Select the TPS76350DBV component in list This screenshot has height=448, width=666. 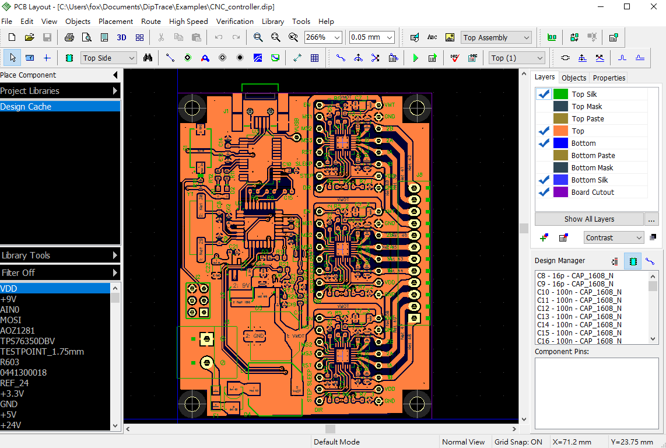tap(55, 341)
